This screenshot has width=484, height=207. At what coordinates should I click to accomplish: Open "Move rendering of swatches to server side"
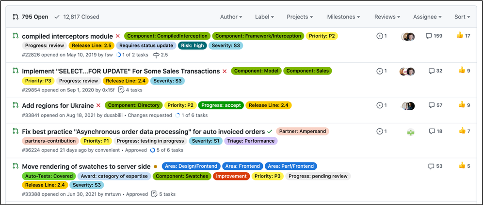tap(86, 166)
